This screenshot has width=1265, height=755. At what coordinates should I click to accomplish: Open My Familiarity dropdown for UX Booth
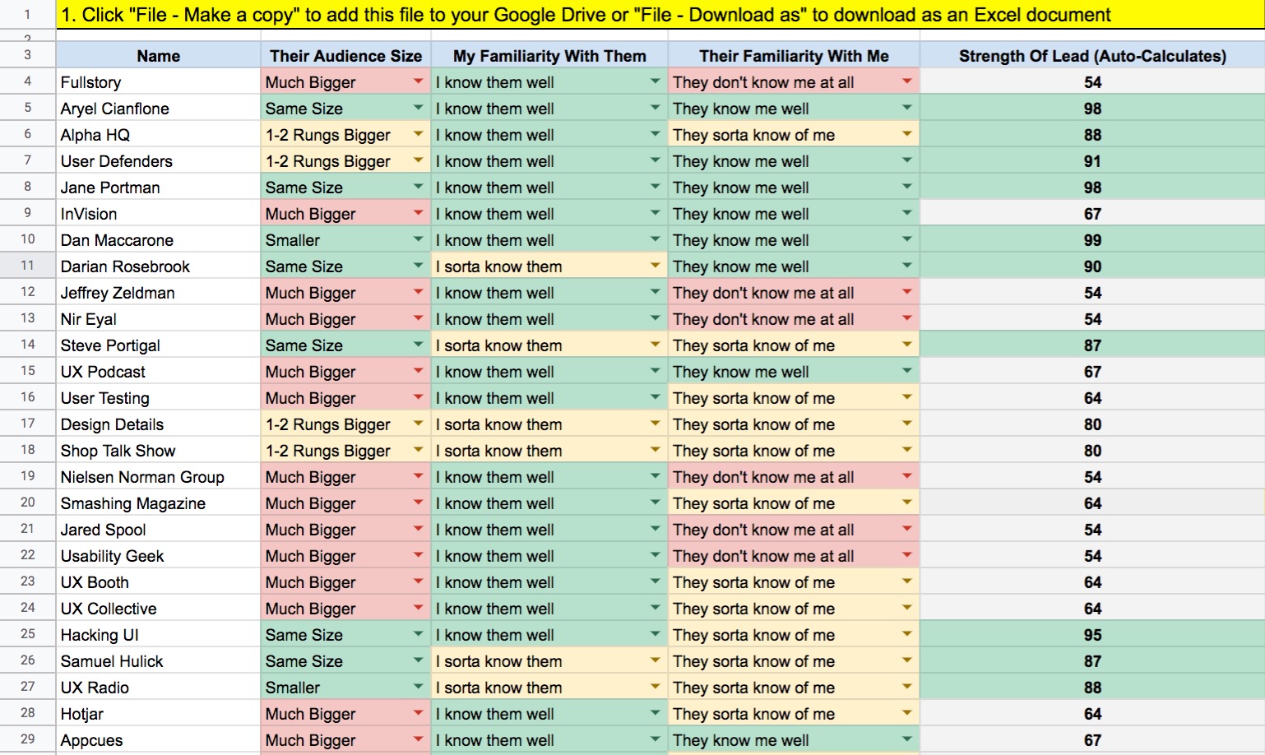coord(655,581)
